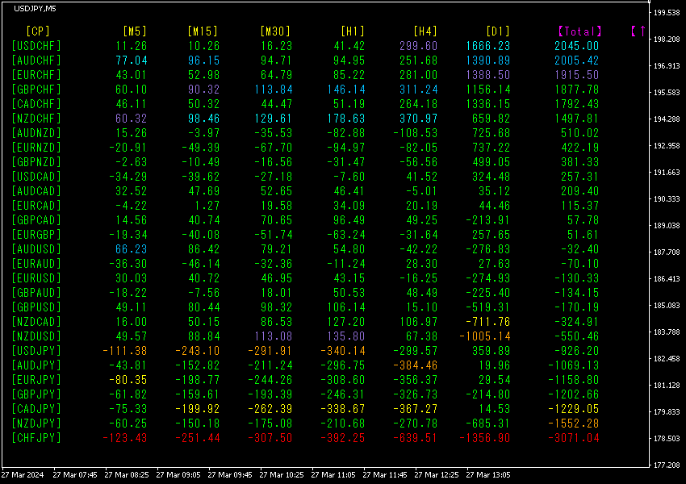Select the [H1] column header
Screen dimensions: 686x484
353,31
